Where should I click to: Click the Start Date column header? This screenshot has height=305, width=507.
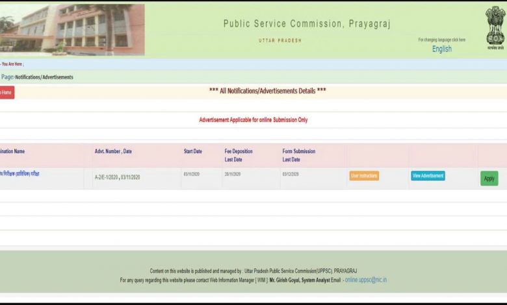pos(192,151)
